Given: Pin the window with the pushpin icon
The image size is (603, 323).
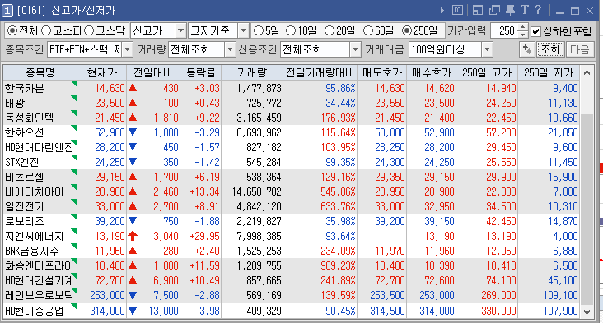Looking at the screenshot, I should 510,10.
